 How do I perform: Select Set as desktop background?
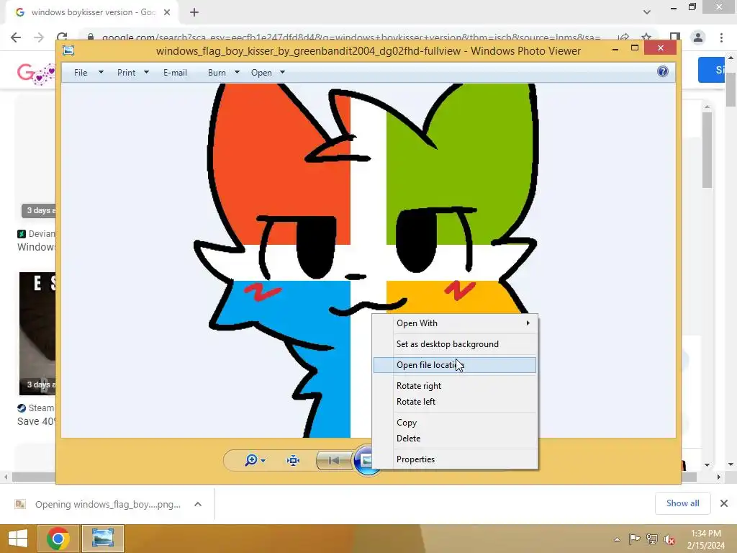(455, 344)
